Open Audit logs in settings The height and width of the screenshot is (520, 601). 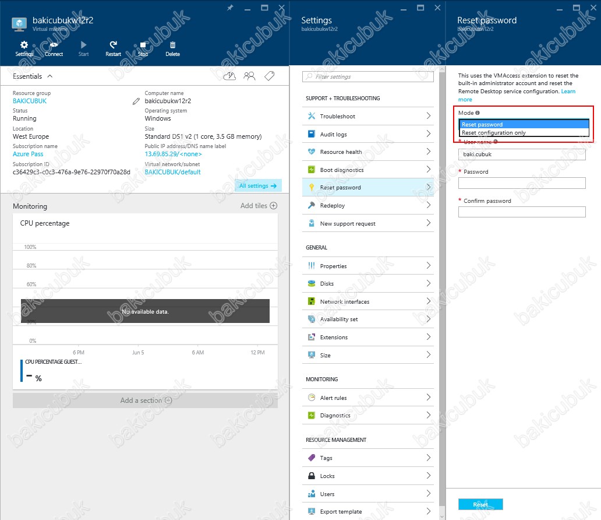368,134
